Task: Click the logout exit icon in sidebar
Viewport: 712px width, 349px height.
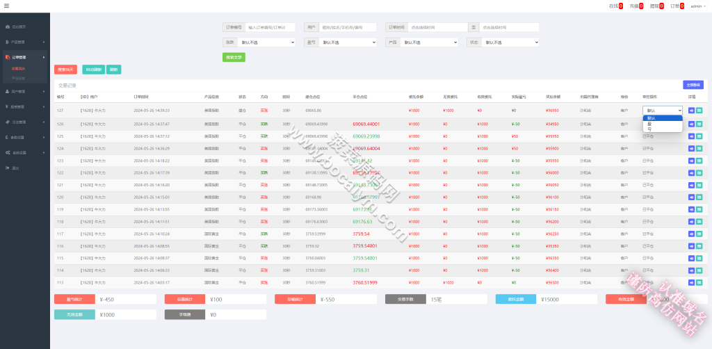Action: [x=8, y=168]
